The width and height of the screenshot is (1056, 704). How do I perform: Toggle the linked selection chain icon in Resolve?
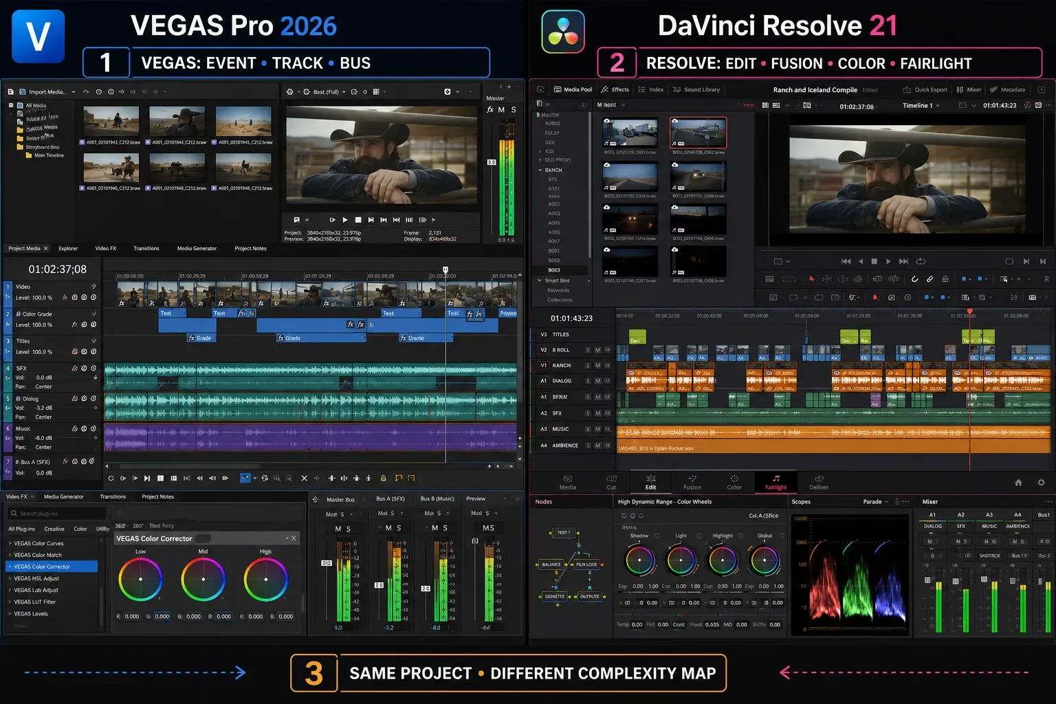[x=929, y=279]
